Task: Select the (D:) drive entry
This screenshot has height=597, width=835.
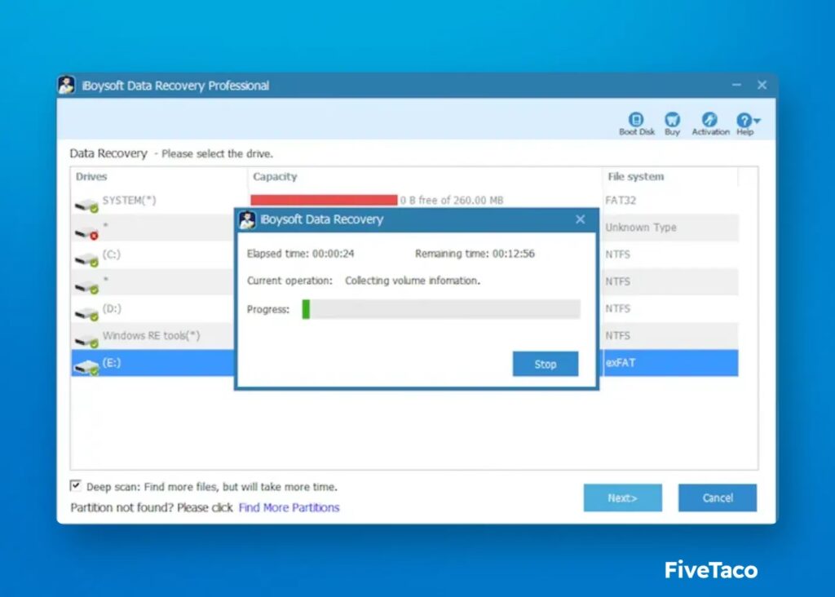Action: coord(112,308)
